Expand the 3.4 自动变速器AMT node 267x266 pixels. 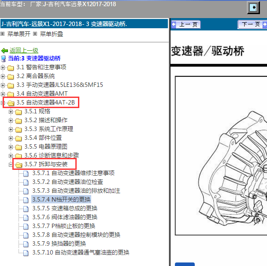[3, 94]
